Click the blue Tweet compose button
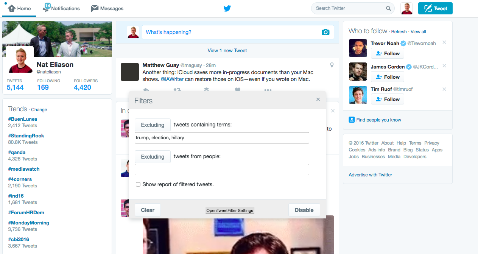 [x=435, y=8]
